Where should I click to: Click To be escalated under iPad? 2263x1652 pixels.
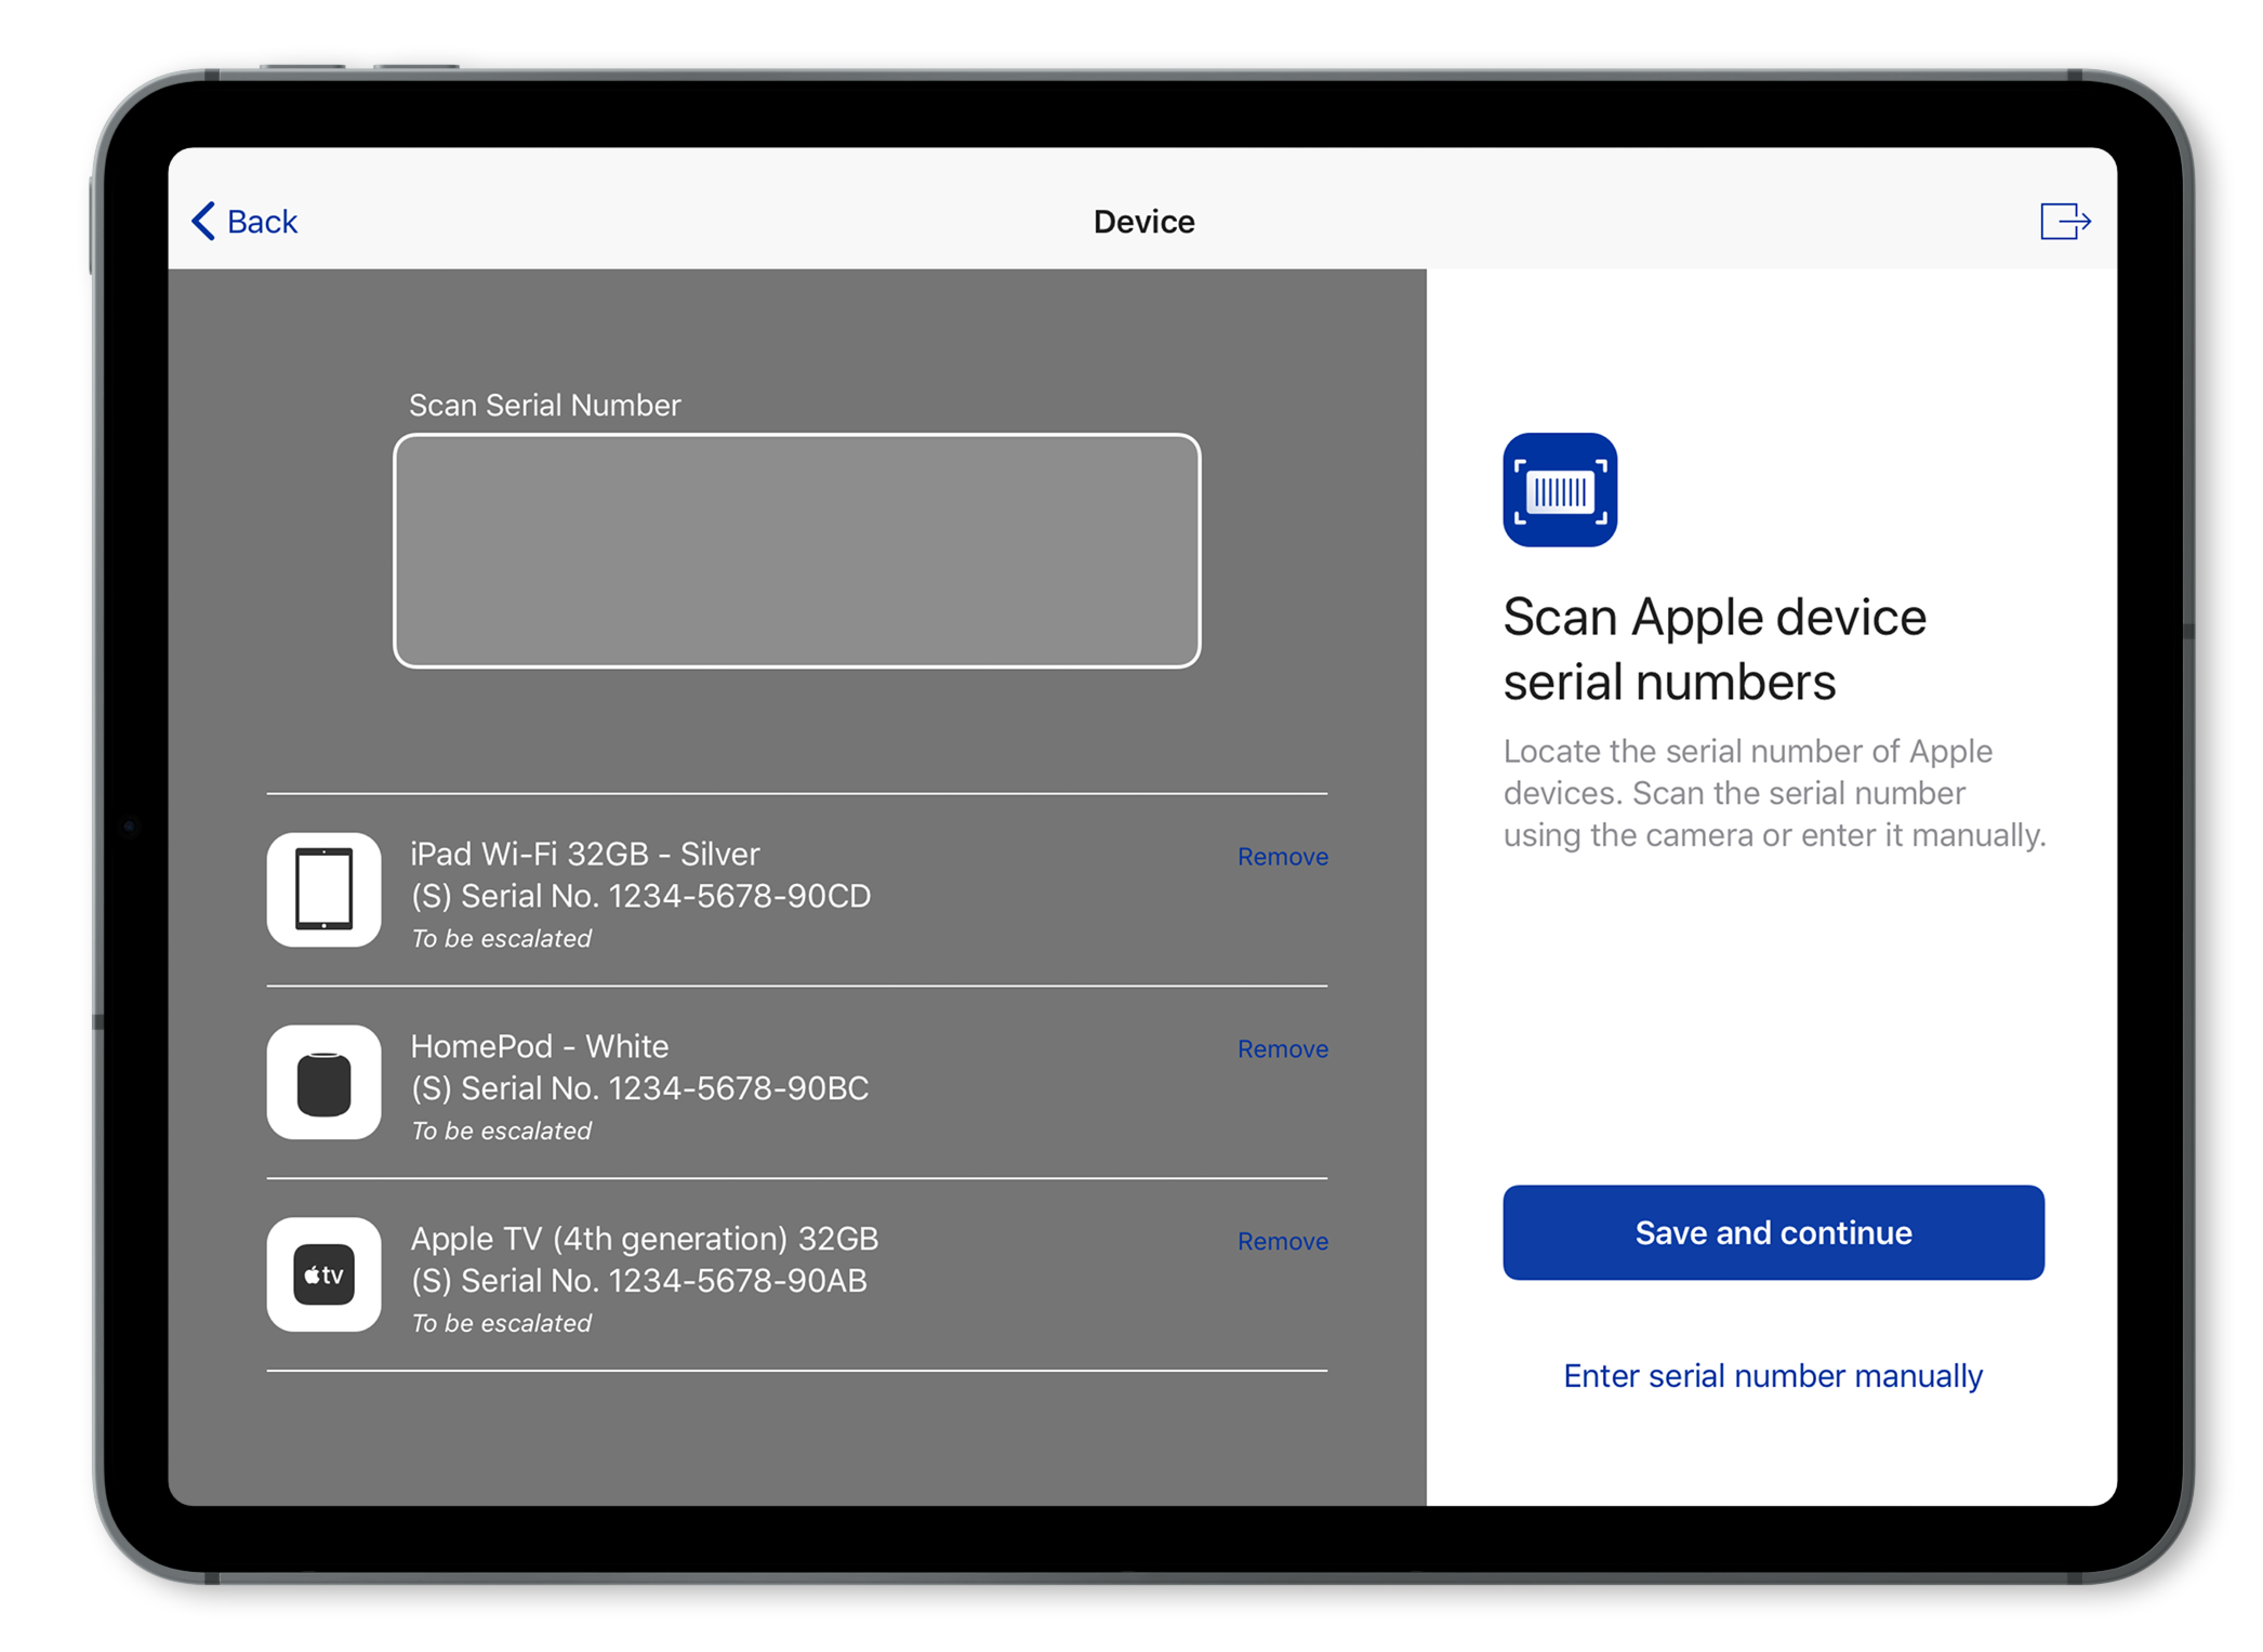(x=502, y=939)
